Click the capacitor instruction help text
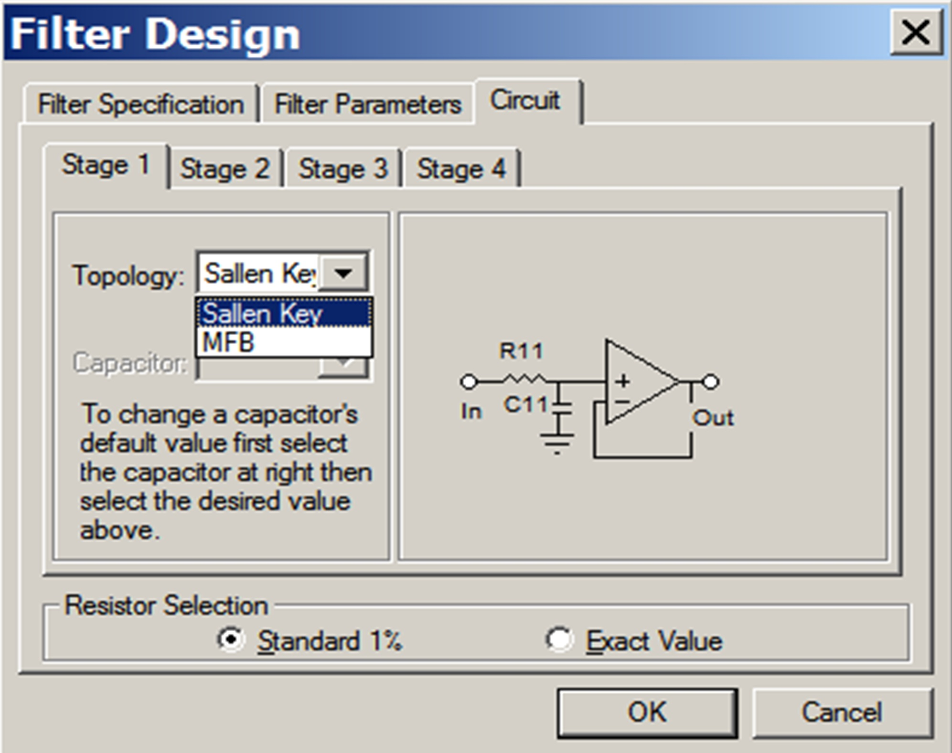The height and width of the screenshot is (753, 952). point(220,470)
